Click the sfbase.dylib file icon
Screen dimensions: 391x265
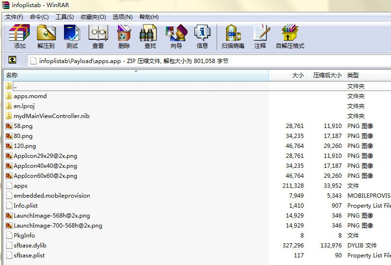pyautogui.click(x=9, y=245)
